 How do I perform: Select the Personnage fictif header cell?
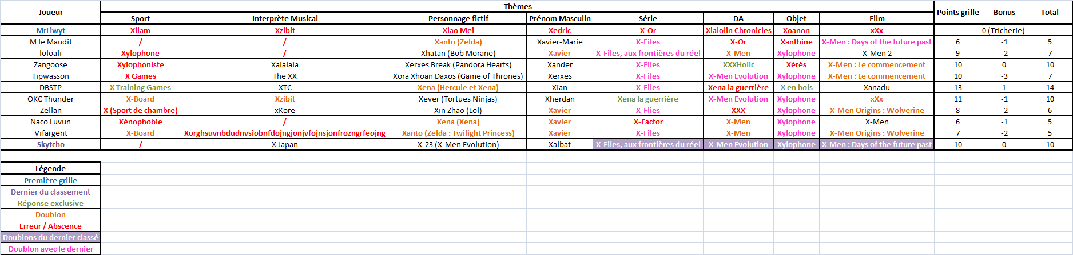tap(458, 18)
